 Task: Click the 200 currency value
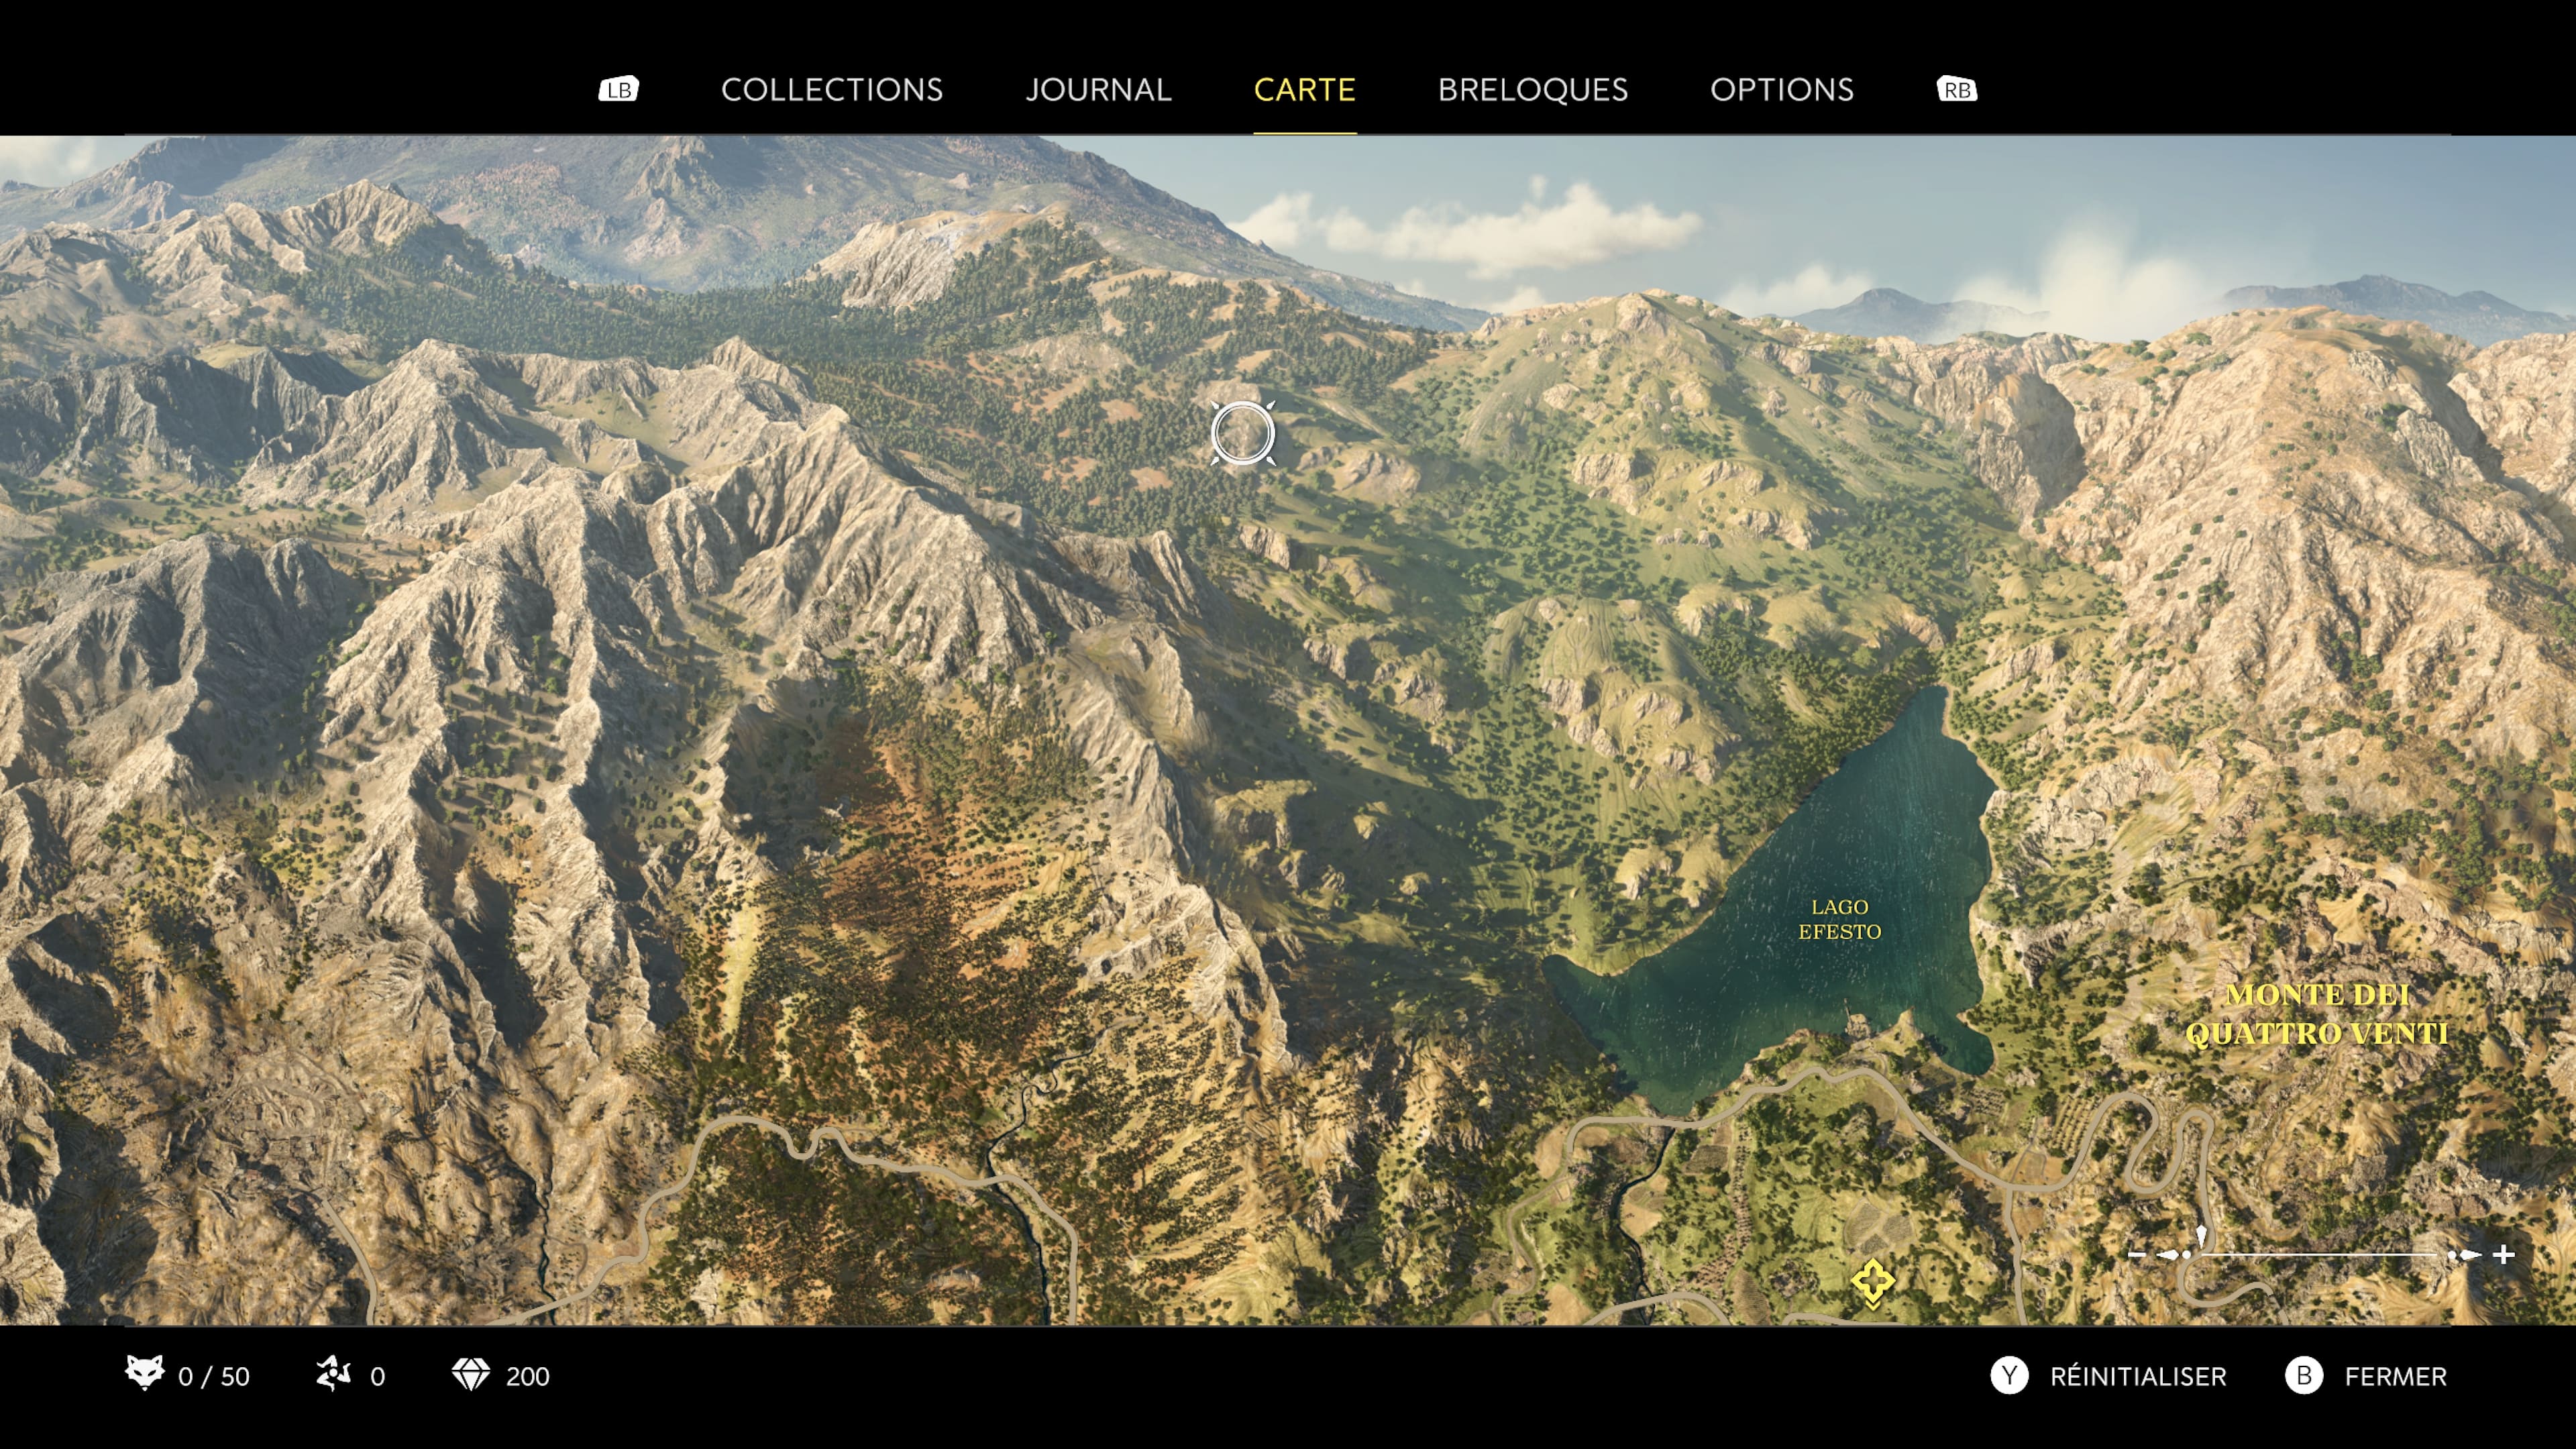[528, 1376]
